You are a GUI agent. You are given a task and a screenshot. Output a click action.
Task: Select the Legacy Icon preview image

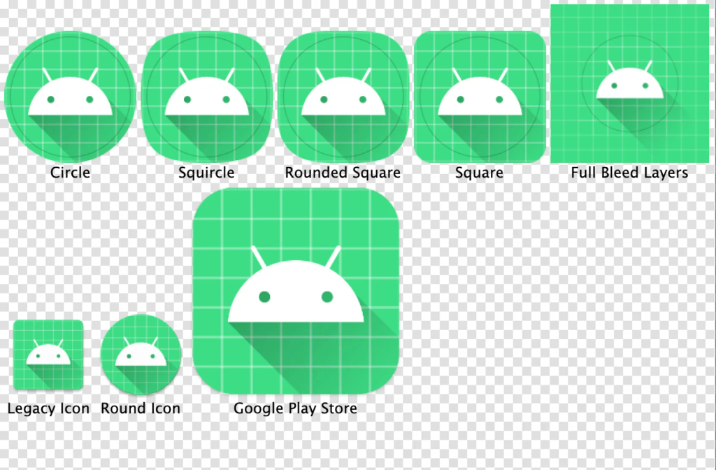click(48, 355)
